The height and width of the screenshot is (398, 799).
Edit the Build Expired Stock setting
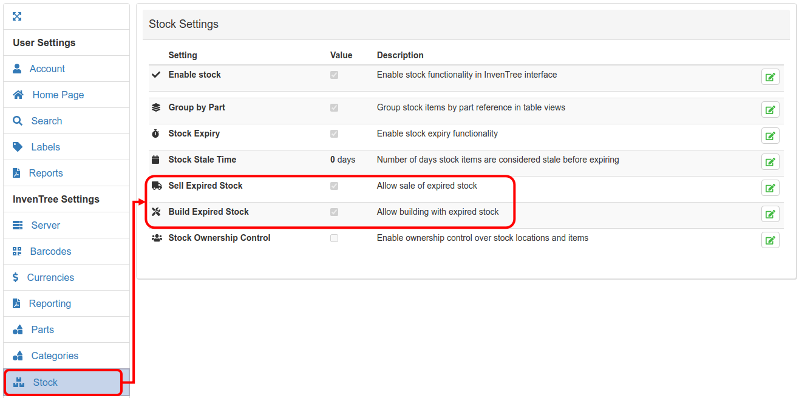click(770, 214)
